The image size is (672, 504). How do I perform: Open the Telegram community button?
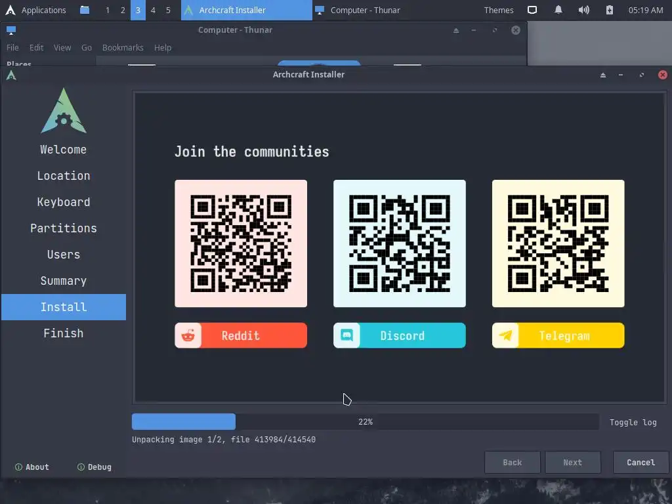[x=558, y=335]
